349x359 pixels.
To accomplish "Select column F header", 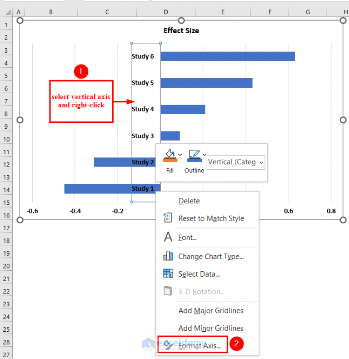I will tap(270, 12).
